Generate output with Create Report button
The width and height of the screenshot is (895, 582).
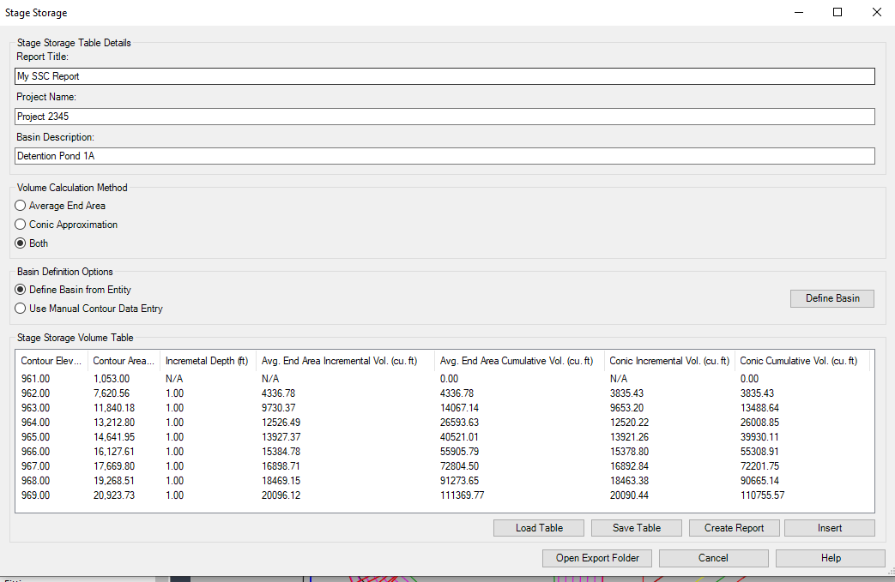pyautogui.click(x=734, y=528)
